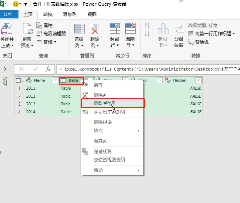
Task: Cancel formula with the X icon
Action: [22, 69]
